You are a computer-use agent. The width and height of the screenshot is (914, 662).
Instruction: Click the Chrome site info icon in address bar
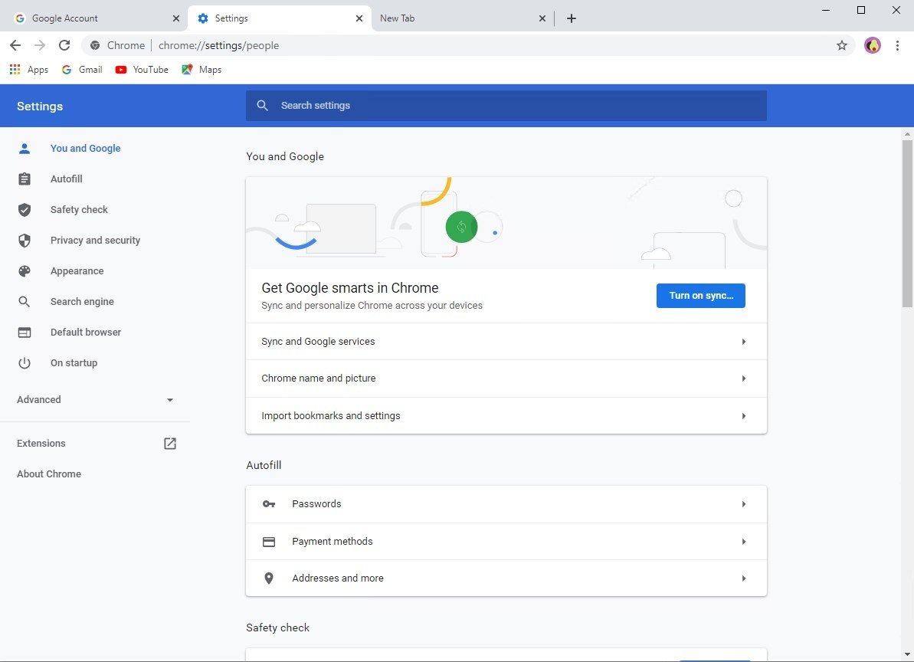tap(95, 45)
